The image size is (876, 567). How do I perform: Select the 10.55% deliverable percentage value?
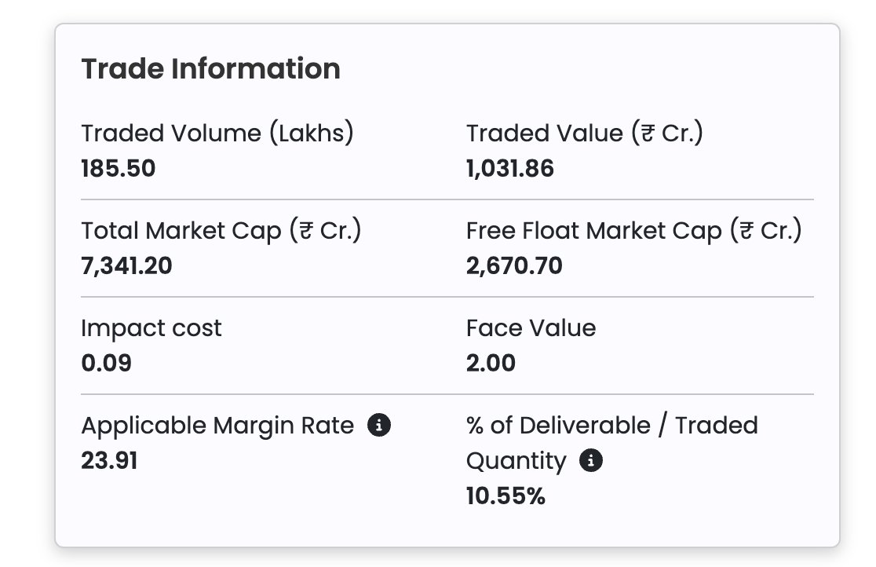(x=506, y=496)
